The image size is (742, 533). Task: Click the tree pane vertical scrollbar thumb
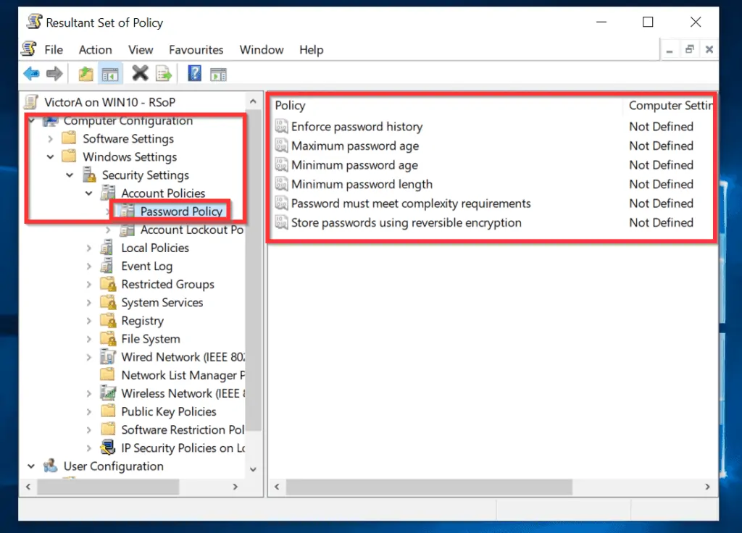(x=254, y=269)
